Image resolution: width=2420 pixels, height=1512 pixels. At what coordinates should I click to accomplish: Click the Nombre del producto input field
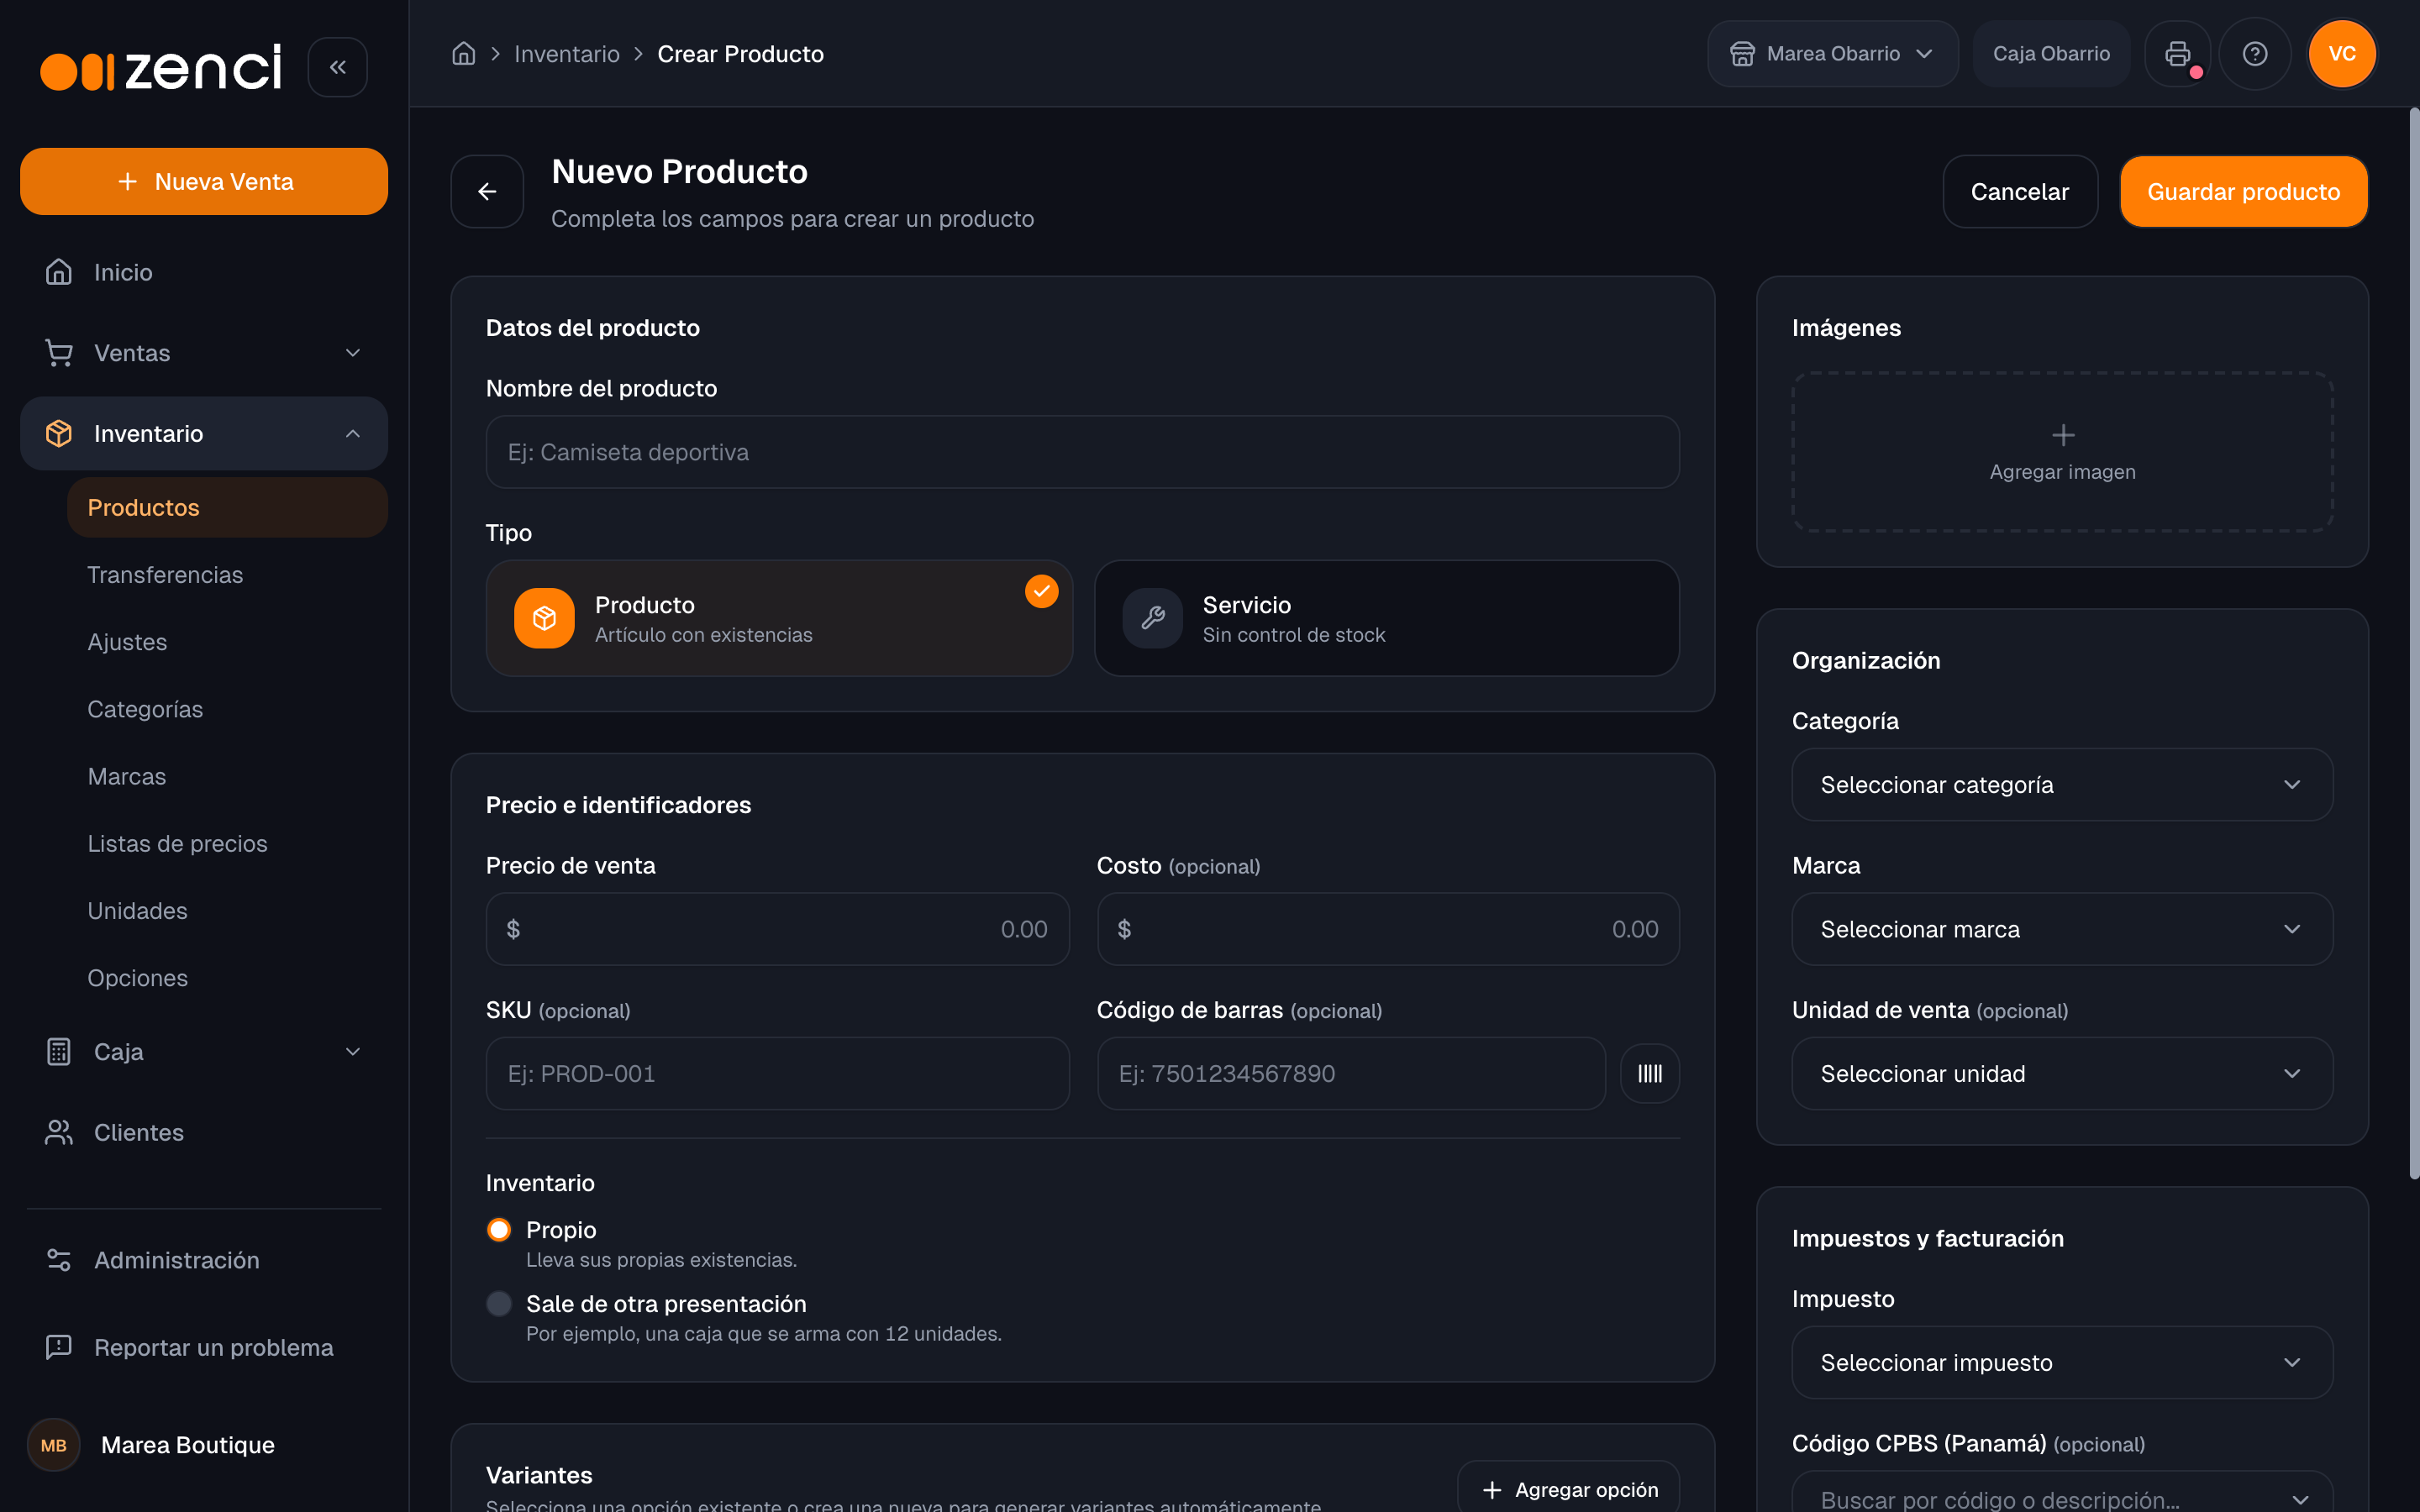click(x=1082, y=452)
